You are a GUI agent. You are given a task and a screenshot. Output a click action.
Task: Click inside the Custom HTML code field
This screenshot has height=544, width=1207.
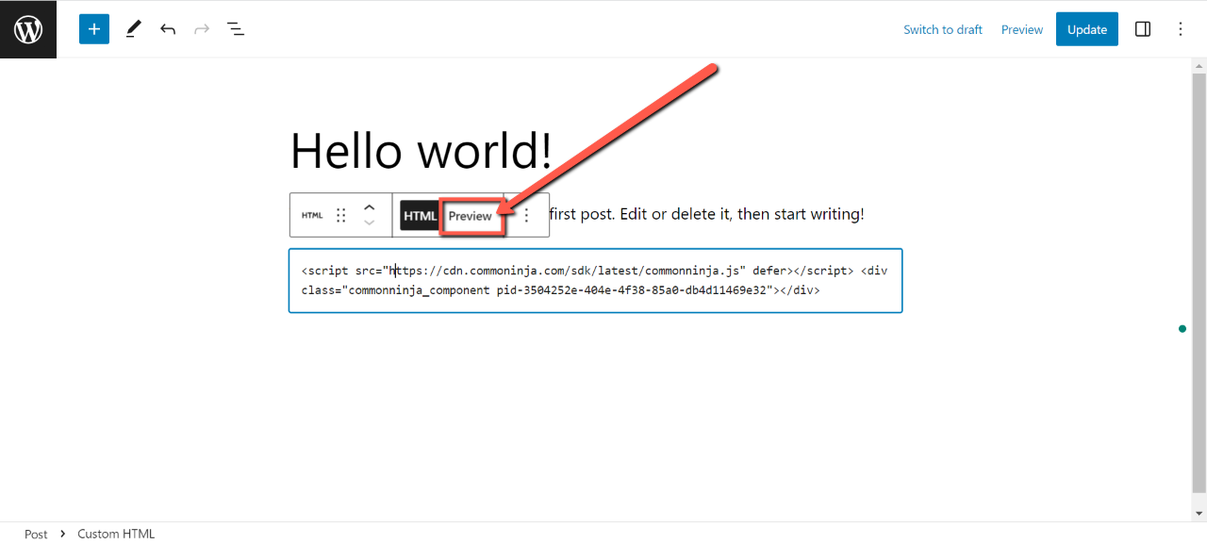point(595,280)
